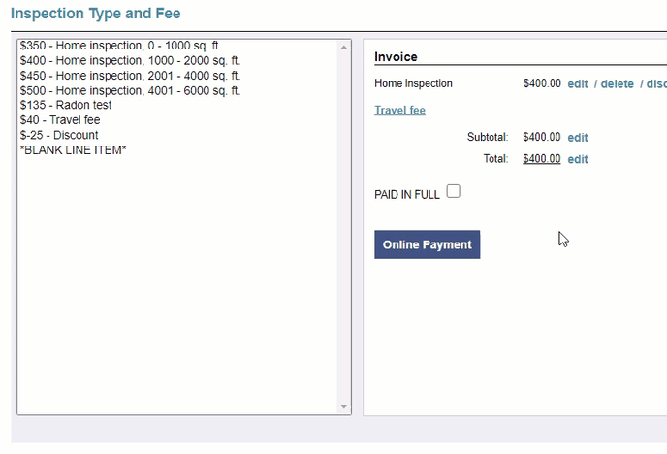Click the list scrollbar down arrow
Screen dimensions: 667x454
343,406
